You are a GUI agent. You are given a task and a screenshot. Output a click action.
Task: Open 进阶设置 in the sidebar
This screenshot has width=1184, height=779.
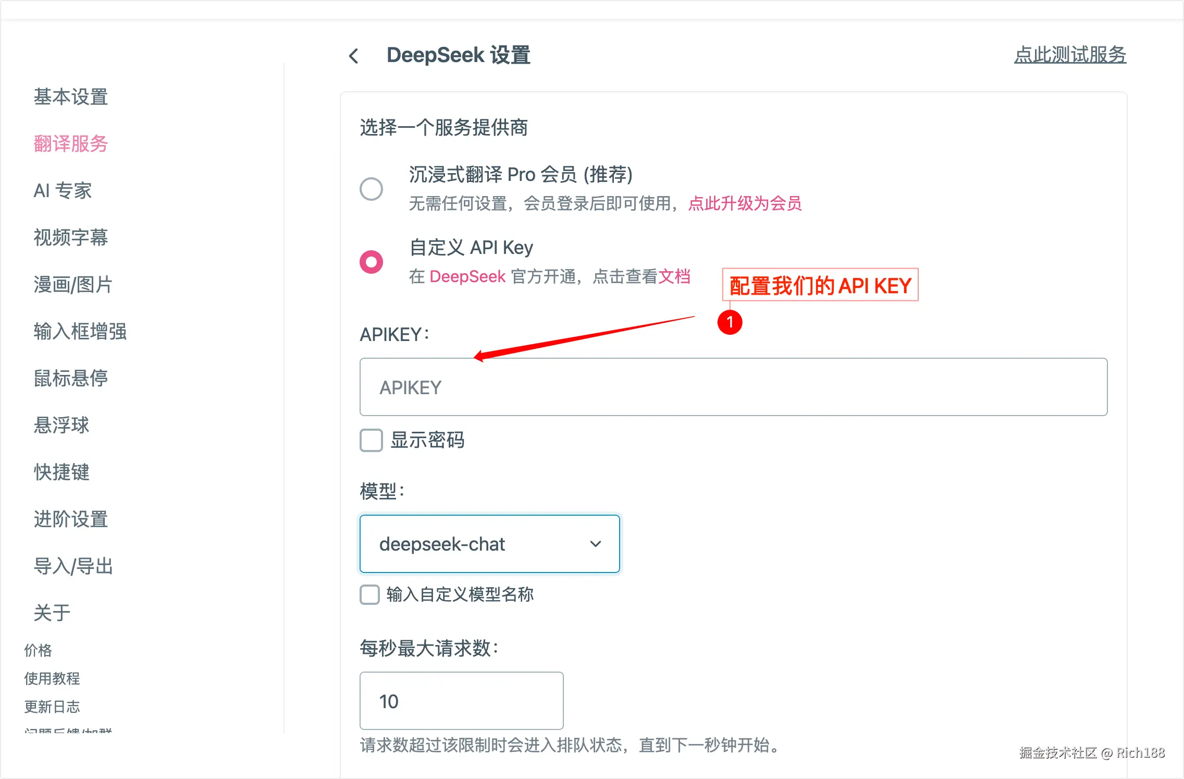(70, 519)
